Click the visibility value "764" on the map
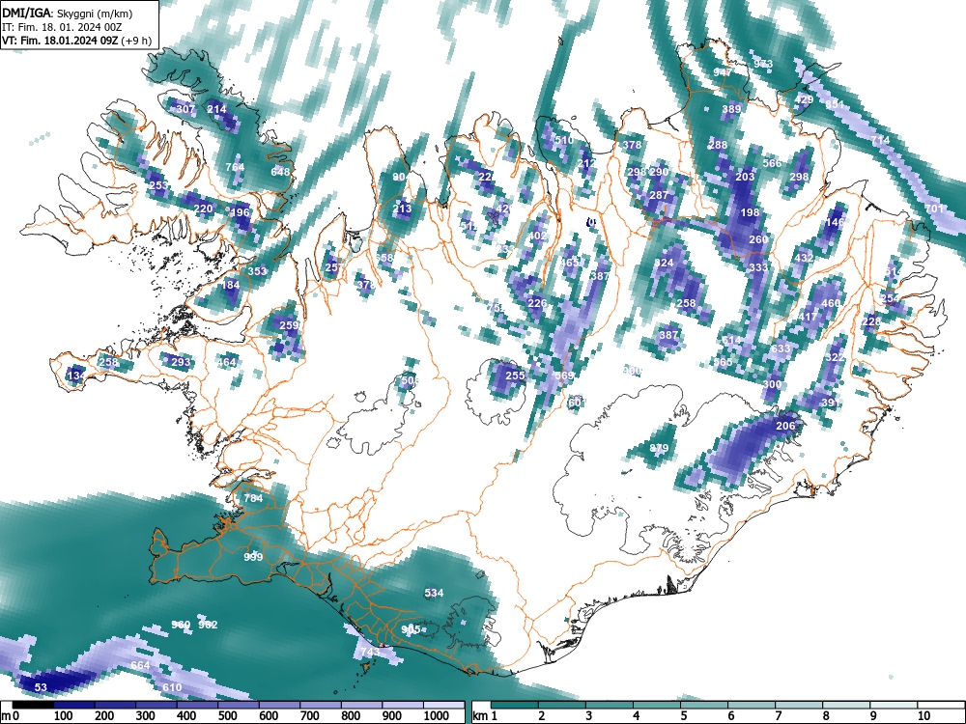 click(235, 167)
